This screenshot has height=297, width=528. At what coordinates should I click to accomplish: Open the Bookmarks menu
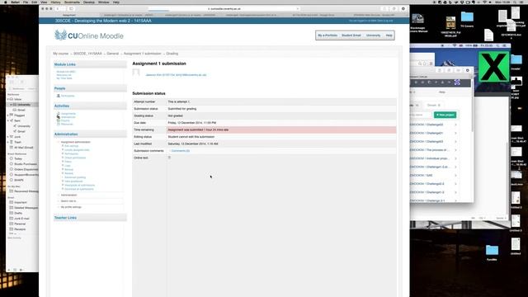[x=72, y=2]
